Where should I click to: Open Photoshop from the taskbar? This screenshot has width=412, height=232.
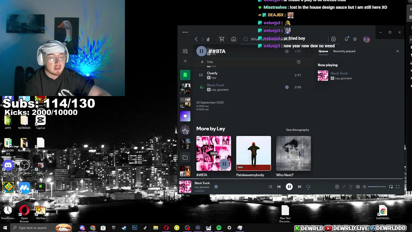135,228
